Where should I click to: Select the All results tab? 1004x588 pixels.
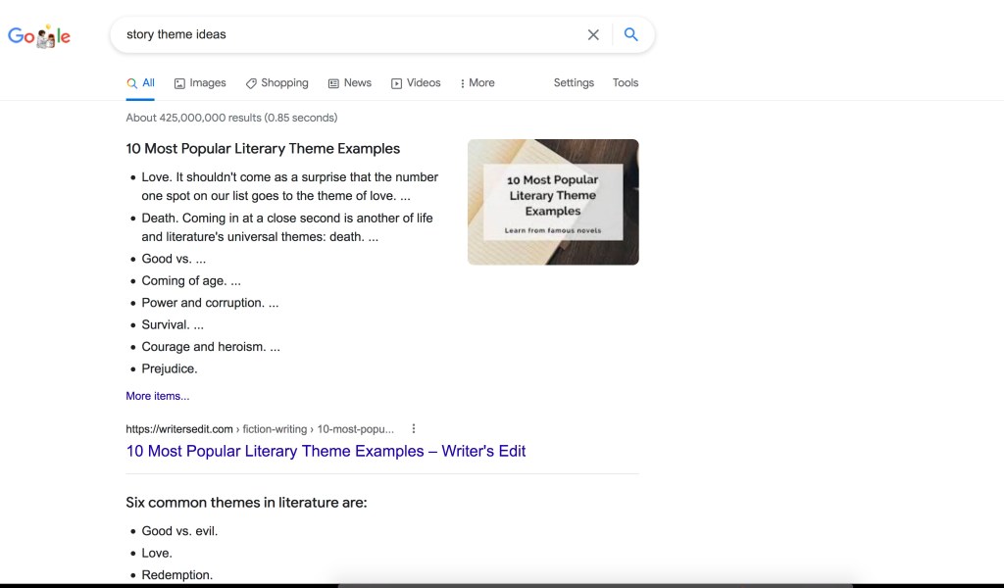(x=141, y=83)
